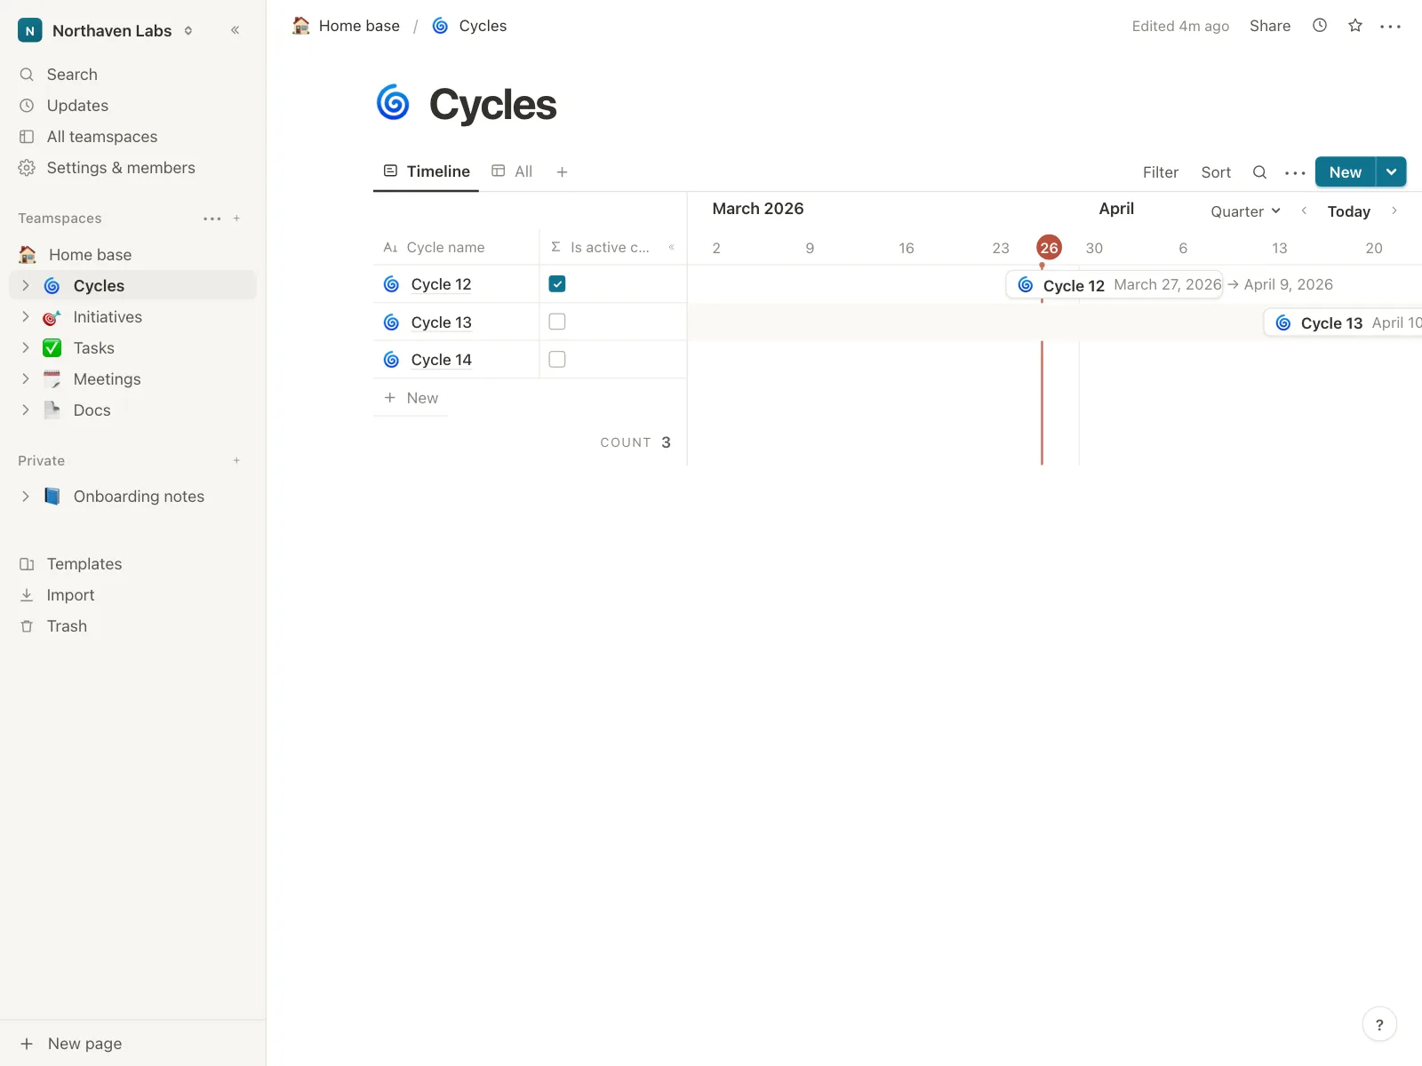Open the Tasks page

[94, 348]
